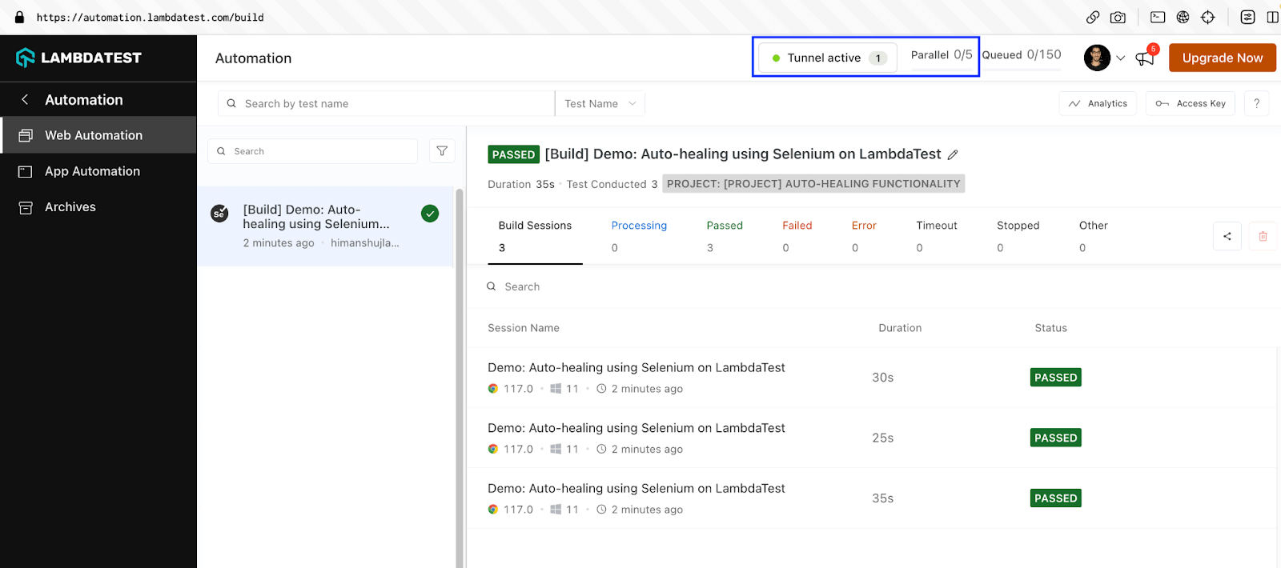1281x568 pixels.
Task: Click the Access Key button
Action: point(1191,103)
